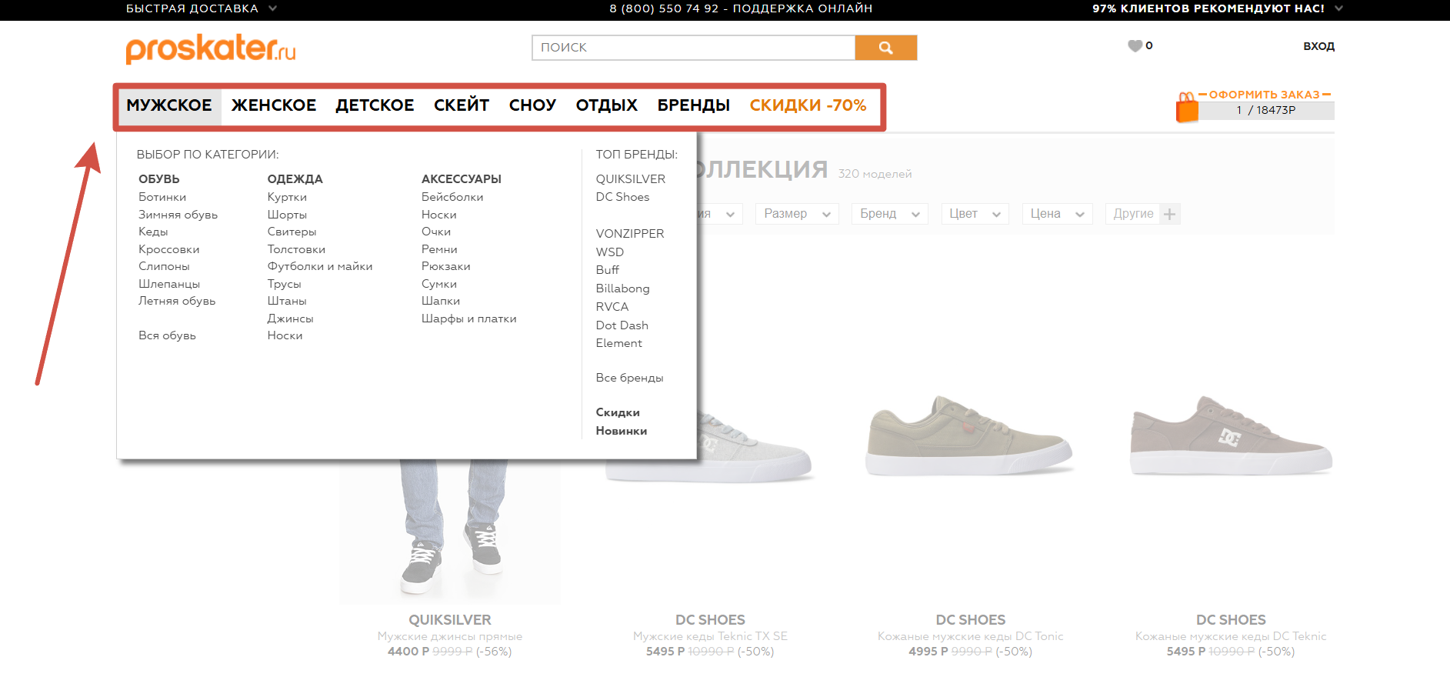The image size is (1450, 677).
Task: Select Бейсболки under Аксессуары
Action: pyautogui.click(x=452, y=197)
